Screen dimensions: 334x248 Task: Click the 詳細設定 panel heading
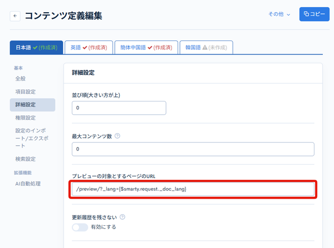(x=83, y=73)
